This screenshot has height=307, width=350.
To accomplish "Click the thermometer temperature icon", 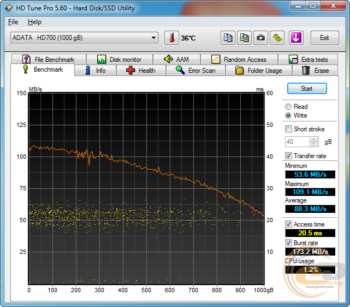I will (171, 38).
